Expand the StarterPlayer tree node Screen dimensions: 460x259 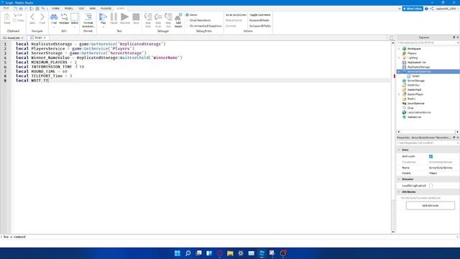pyautogui.click(x=399, y=94)
